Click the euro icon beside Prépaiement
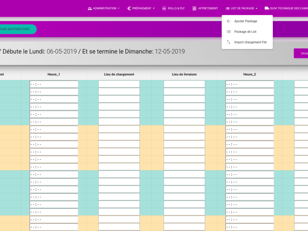Screen dimensions: 308x231 (x=129, y=8)
